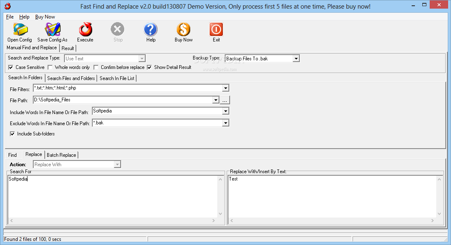Click Replace With horizontal scrollbar right arrow
451x245 pixels.
click(x=432, y=220)
